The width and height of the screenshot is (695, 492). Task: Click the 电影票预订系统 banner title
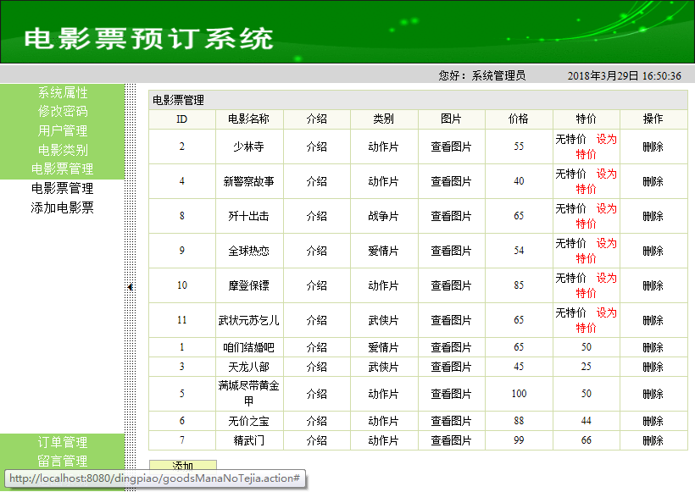click(x=148, y=38)
